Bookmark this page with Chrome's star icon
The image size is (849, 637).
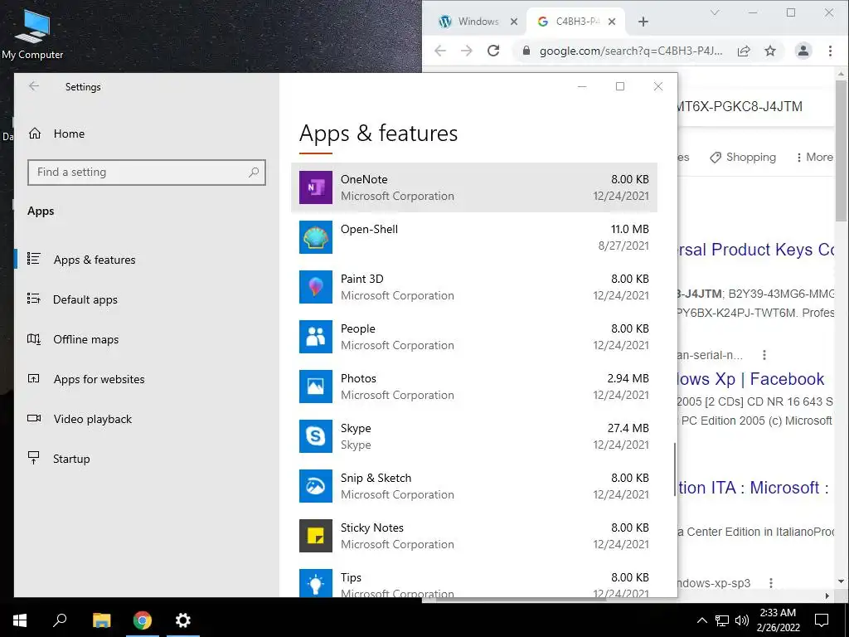click(x=770, y=51)
